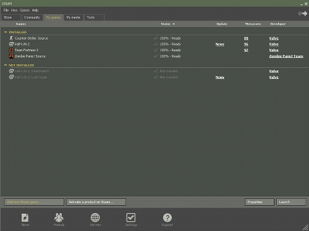Open Valve developer link in Half-Life 2 row
The width and height of the screenshot is (309, 231).
(x=274, y=44)
